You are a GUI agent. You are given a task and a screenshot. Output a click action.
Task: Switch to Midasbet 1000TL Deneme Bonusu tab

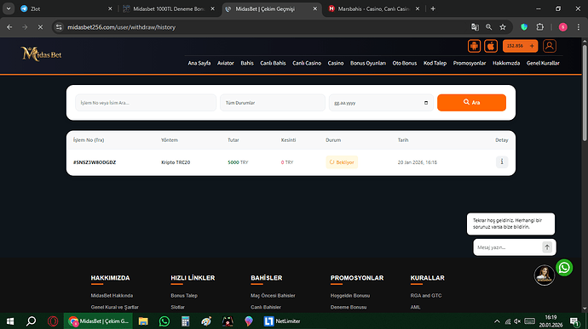point(169,9)
